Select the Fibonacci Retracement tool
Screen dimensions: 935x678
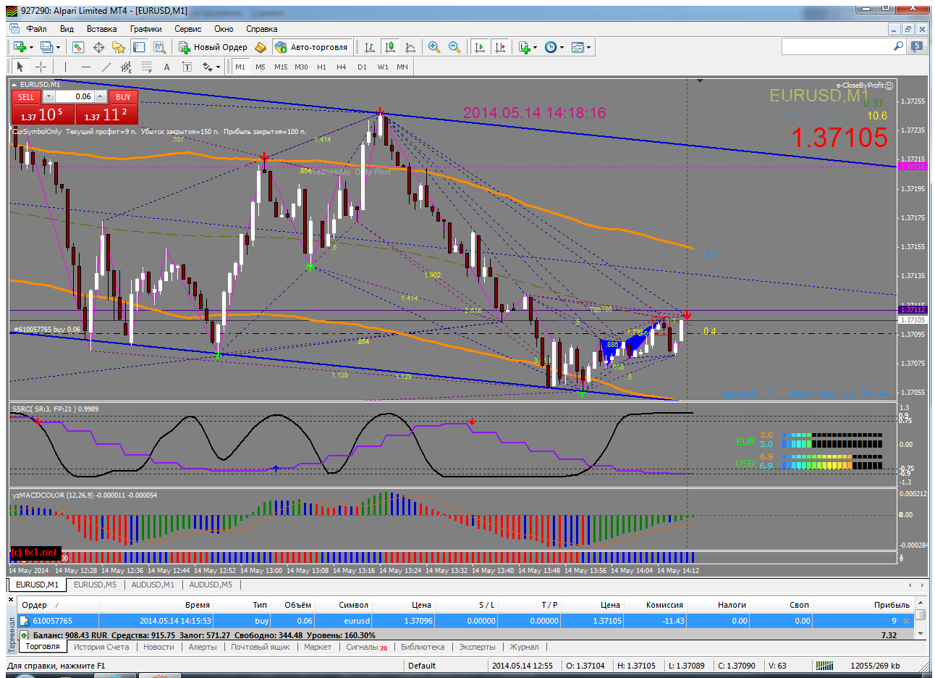point(146,67)
